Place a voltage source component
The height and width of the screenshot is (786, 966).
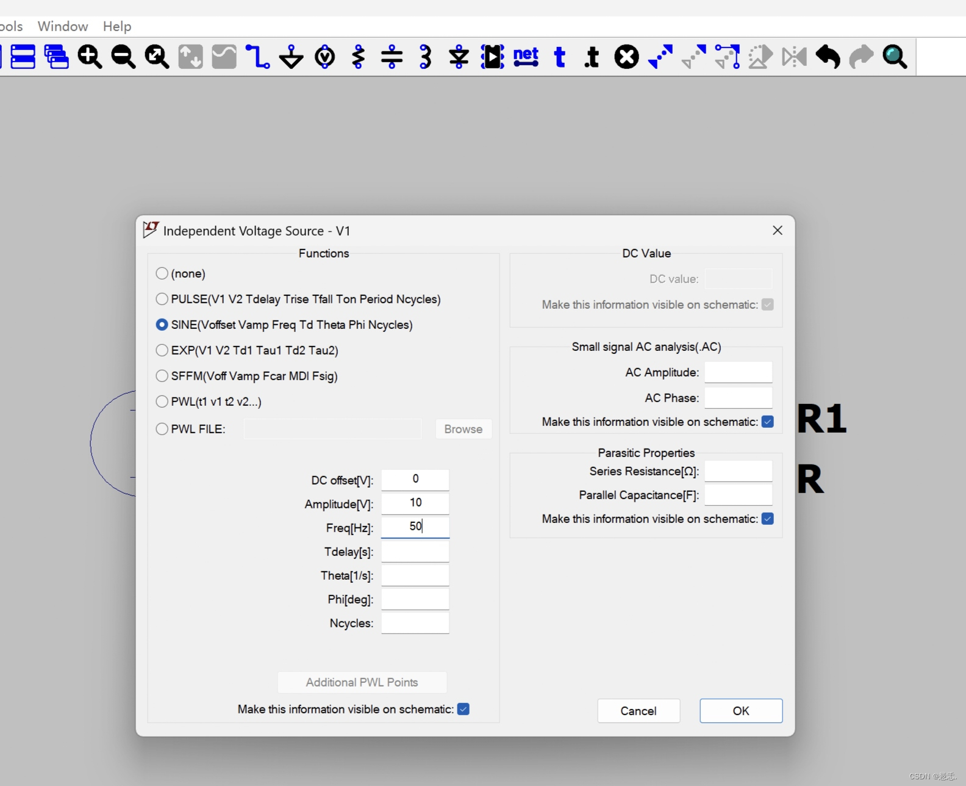324,57
